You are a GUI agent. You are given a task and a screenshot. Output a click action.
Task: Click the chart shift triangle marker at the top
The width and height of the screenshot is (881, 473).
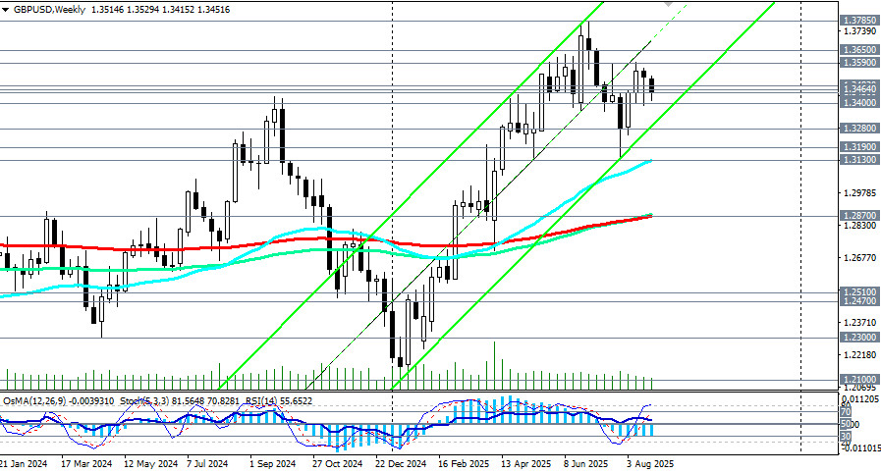tap(668, 3)
